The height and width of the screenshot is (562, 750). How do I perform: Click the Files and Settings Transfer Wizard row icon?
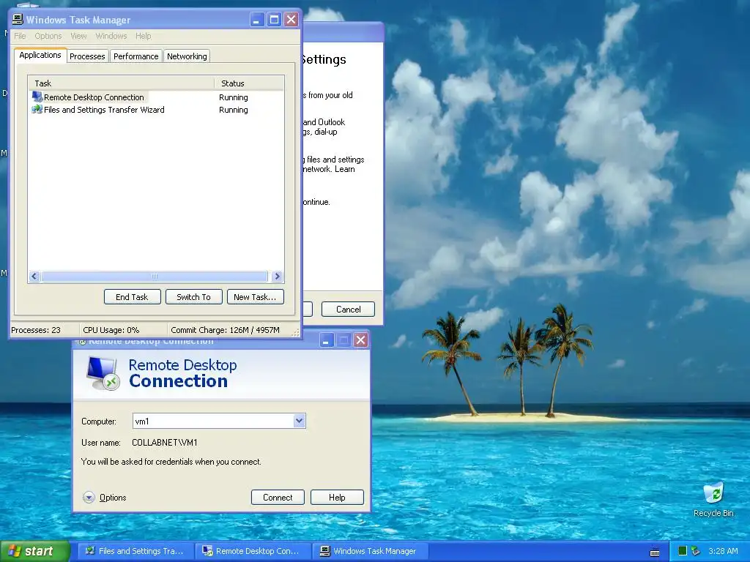click(x=37, y=110)
